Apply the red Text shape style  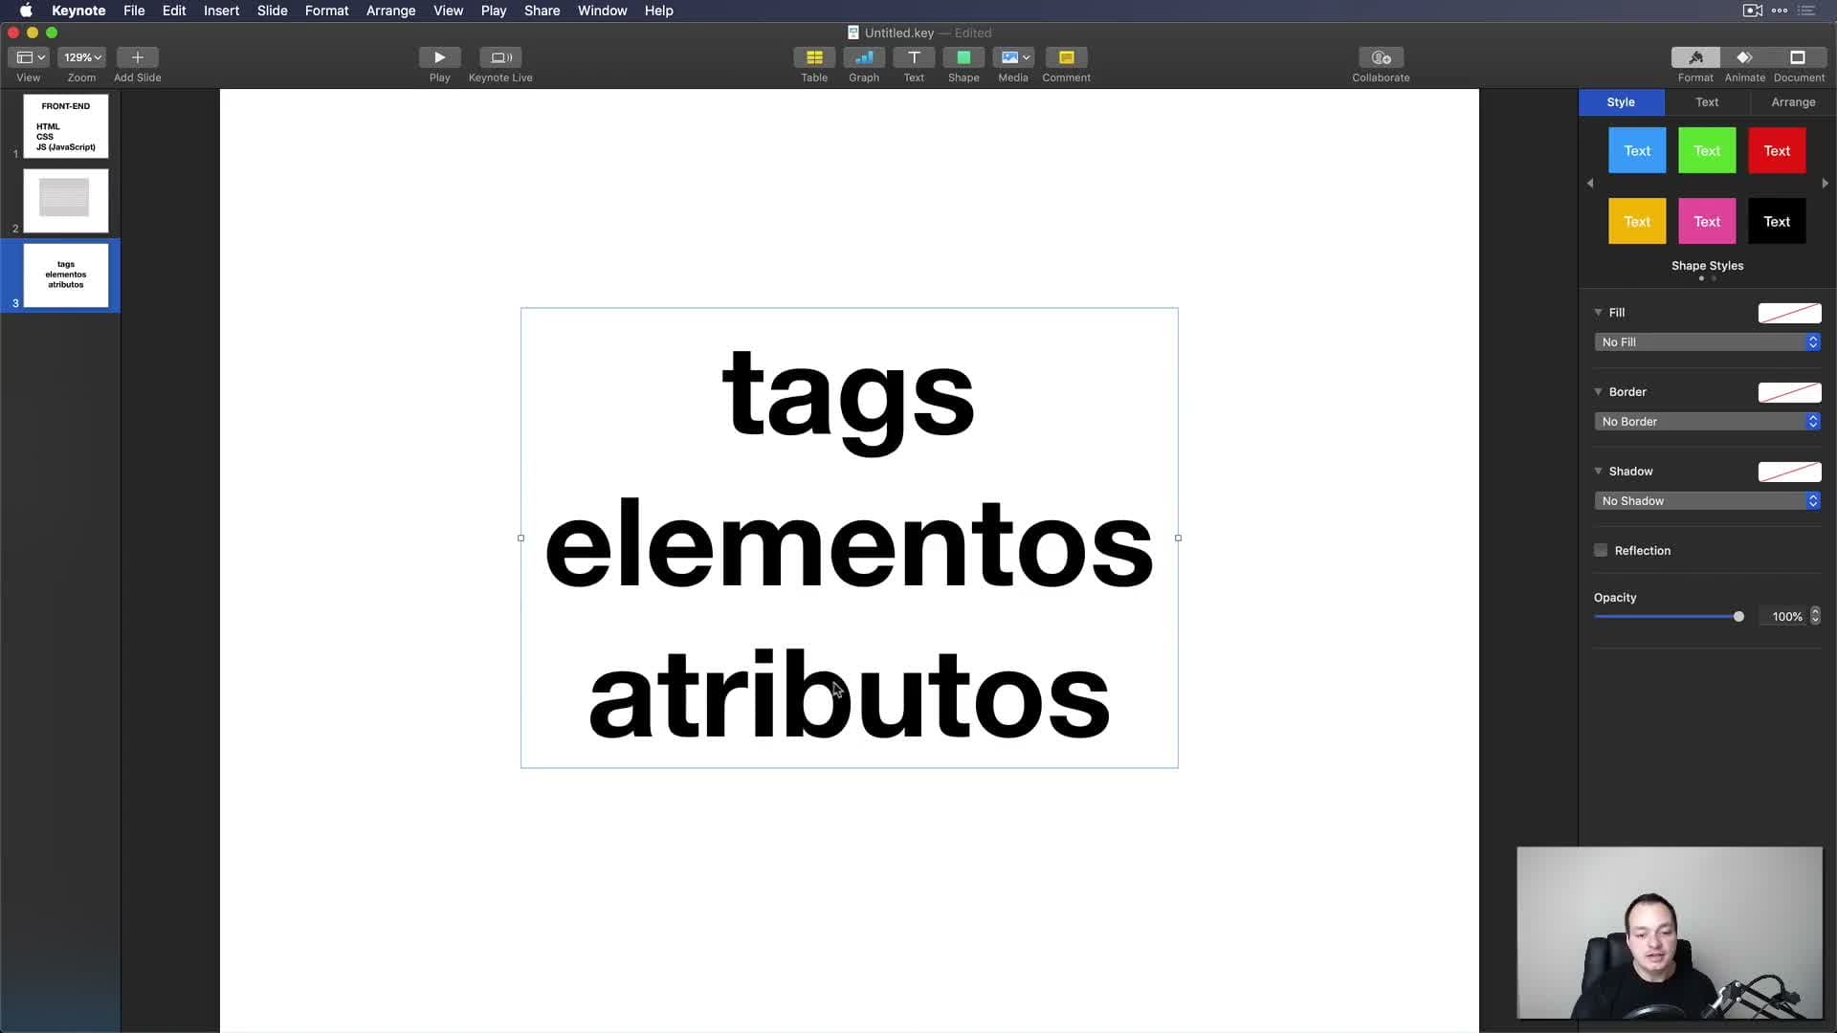click(1777, 150)
